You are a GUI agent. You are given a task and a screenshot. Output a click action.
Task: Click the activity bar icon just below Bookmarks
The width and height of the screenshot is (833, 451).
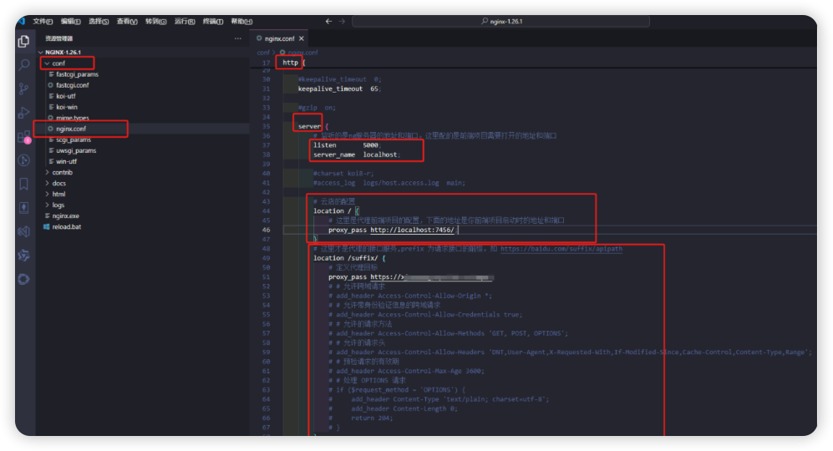click(23, 208)
